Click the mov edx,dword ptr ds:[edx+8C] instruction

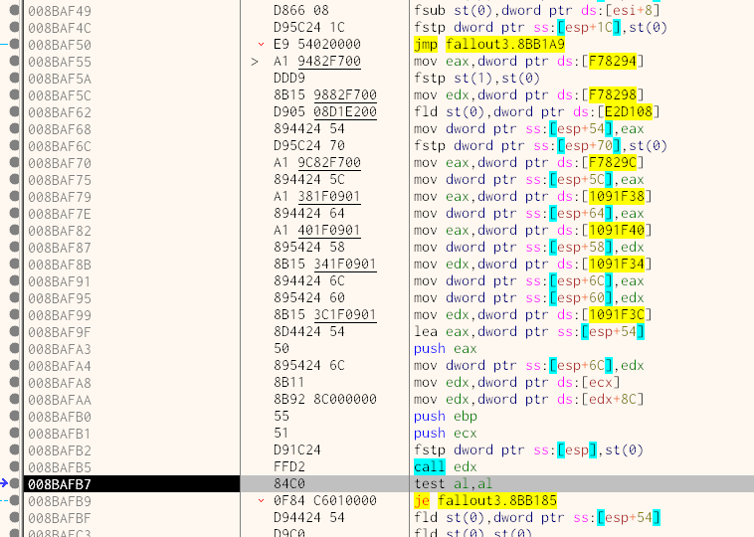coord(529,399)
